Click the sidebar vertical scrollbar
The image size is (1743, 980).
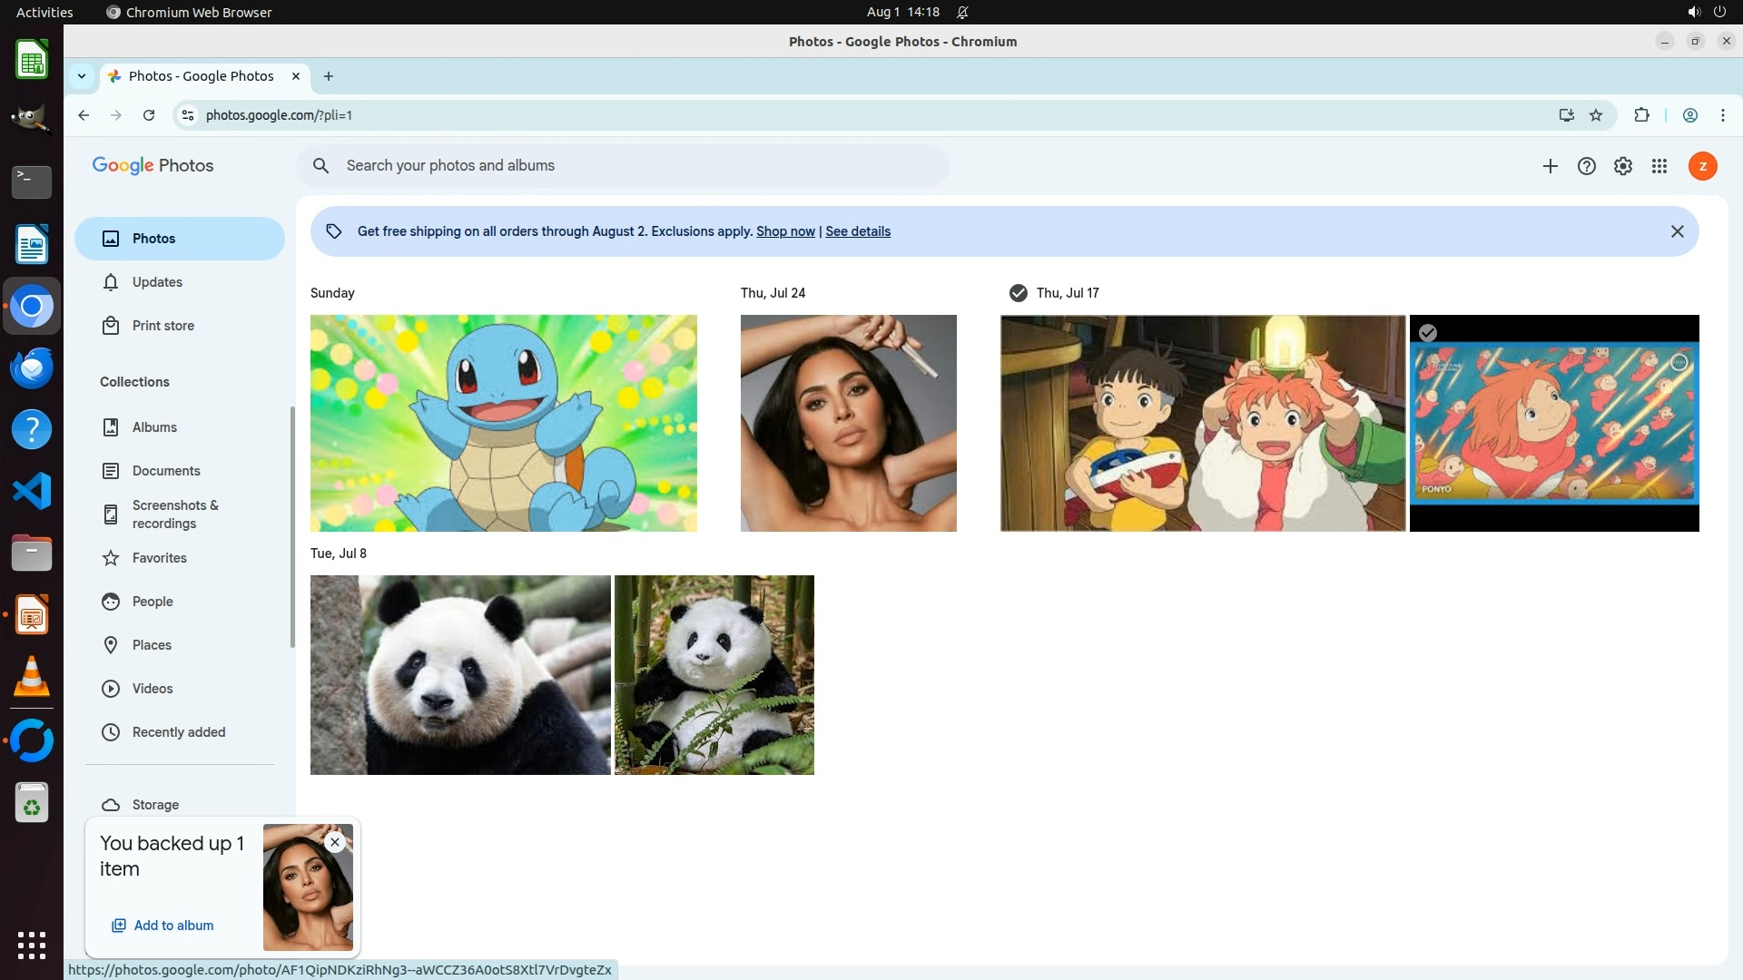pyautogui.click(x=292, y=526)
